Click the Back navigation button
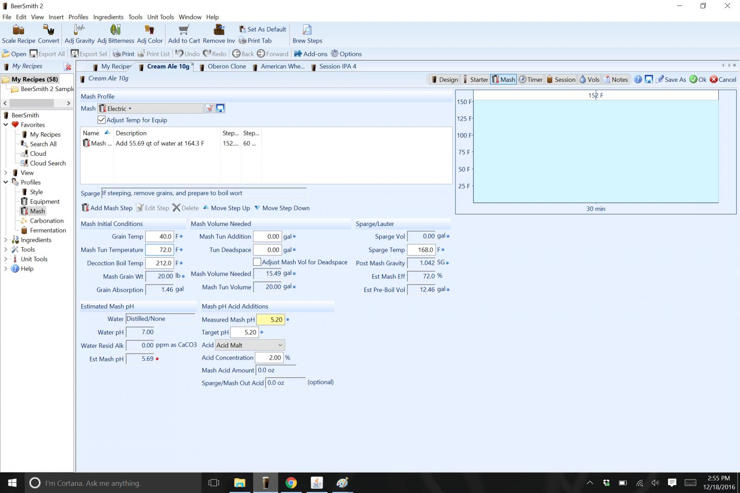 pos(243,54)
